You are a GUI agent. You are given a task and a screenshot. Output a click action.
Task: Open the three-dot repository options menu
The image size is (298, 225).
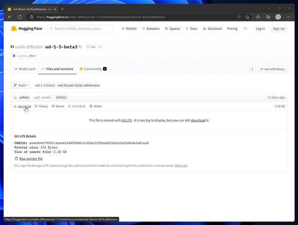[252, 69]
